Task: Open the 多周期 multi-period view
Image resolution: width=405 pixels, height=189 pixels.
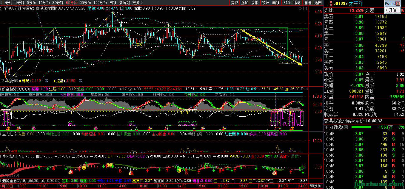Action: tap(125, 3)
